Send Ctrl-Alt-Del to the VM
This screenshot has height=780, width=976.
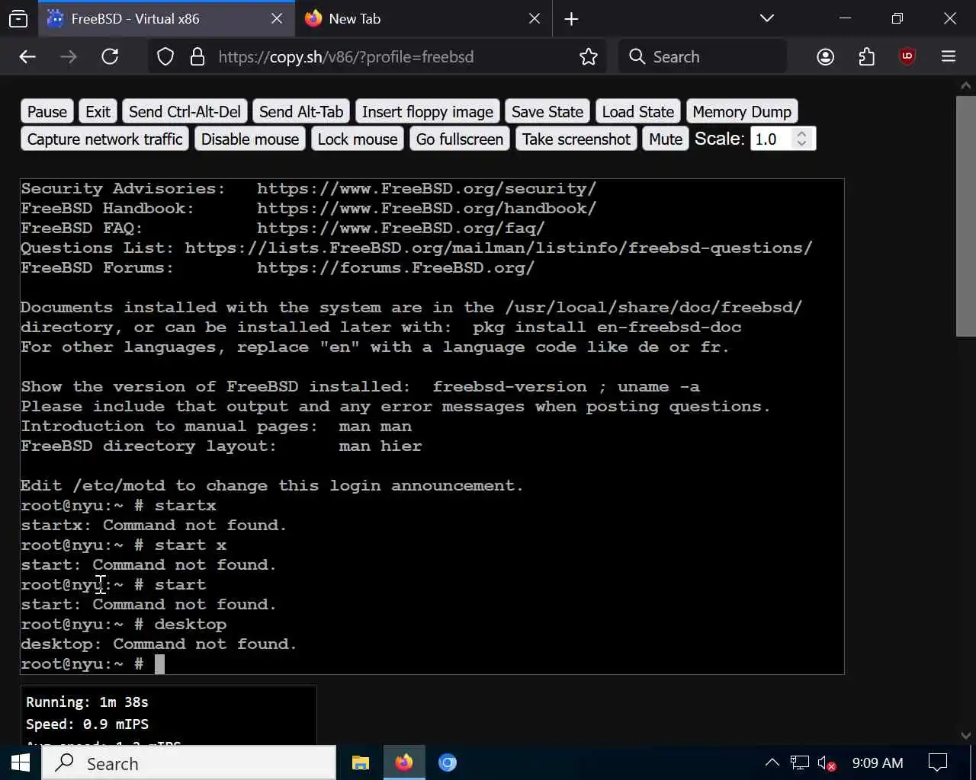[185, 112]
